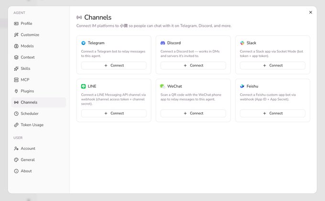Click the Channels page heading
The image size is (325, 201).
tap(98, 17)
